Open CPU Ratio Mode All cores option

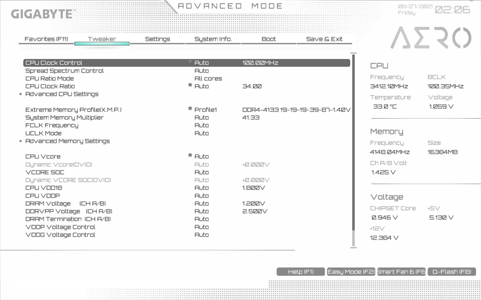(208, 78)
